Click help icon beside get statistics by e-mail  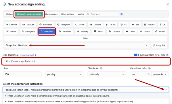pyautogui.click(x=167, y=55)
